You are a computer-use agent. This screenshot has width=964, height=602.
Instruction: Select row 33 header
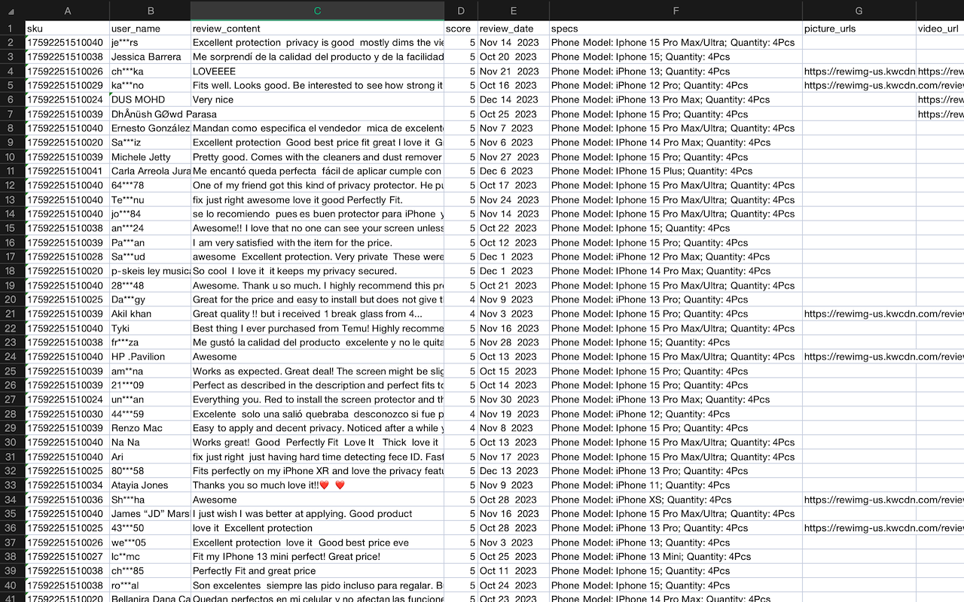(x=12, y=485)
